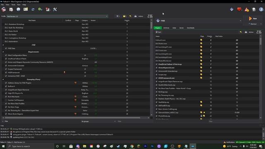Viewport: 265px width, 149px height.
Task: Sort mod list by Category column
Action: (x=85, y=20)
